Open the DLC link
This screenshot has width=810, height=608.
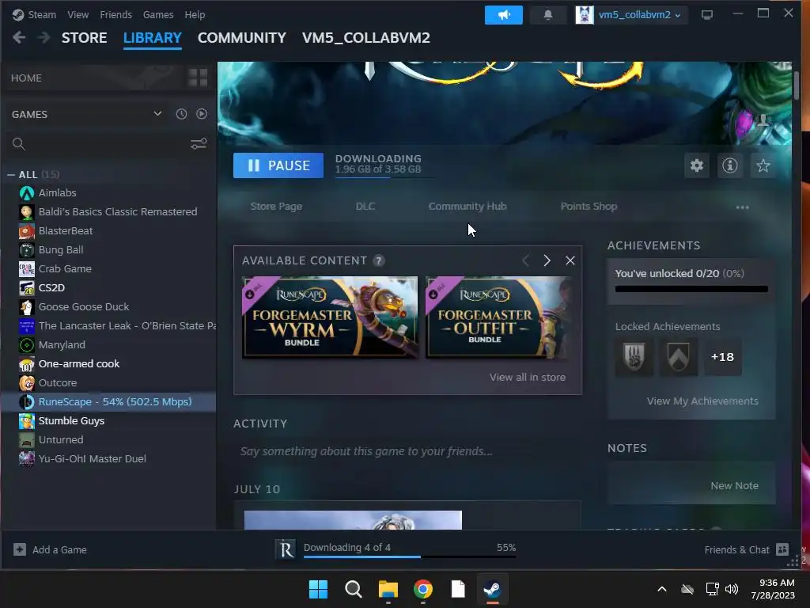[x=365, y=207]
